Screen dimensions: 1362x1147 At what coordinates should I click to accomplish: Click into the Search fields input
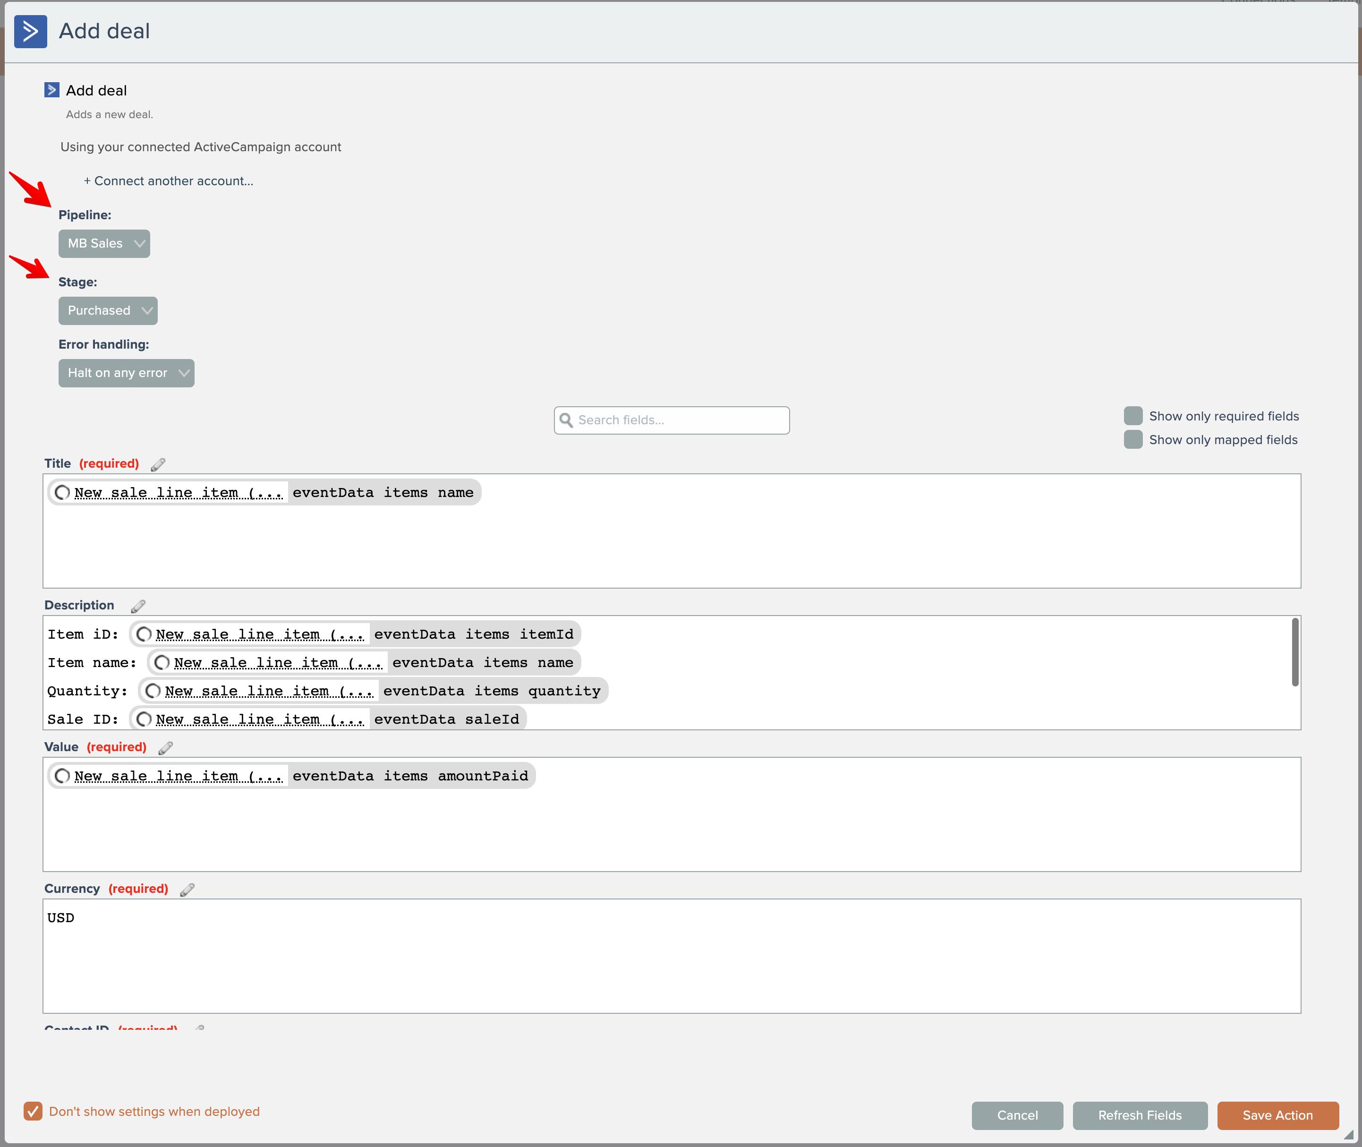click(x=680, y=420)
